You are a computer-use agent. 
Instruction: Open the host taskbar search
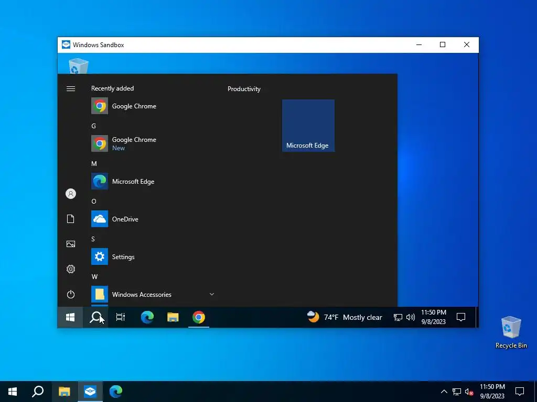click(38, 392)
